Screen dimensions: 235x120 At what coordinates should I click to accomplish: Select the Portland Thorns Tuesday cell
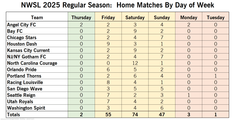(x=216, y=76)
